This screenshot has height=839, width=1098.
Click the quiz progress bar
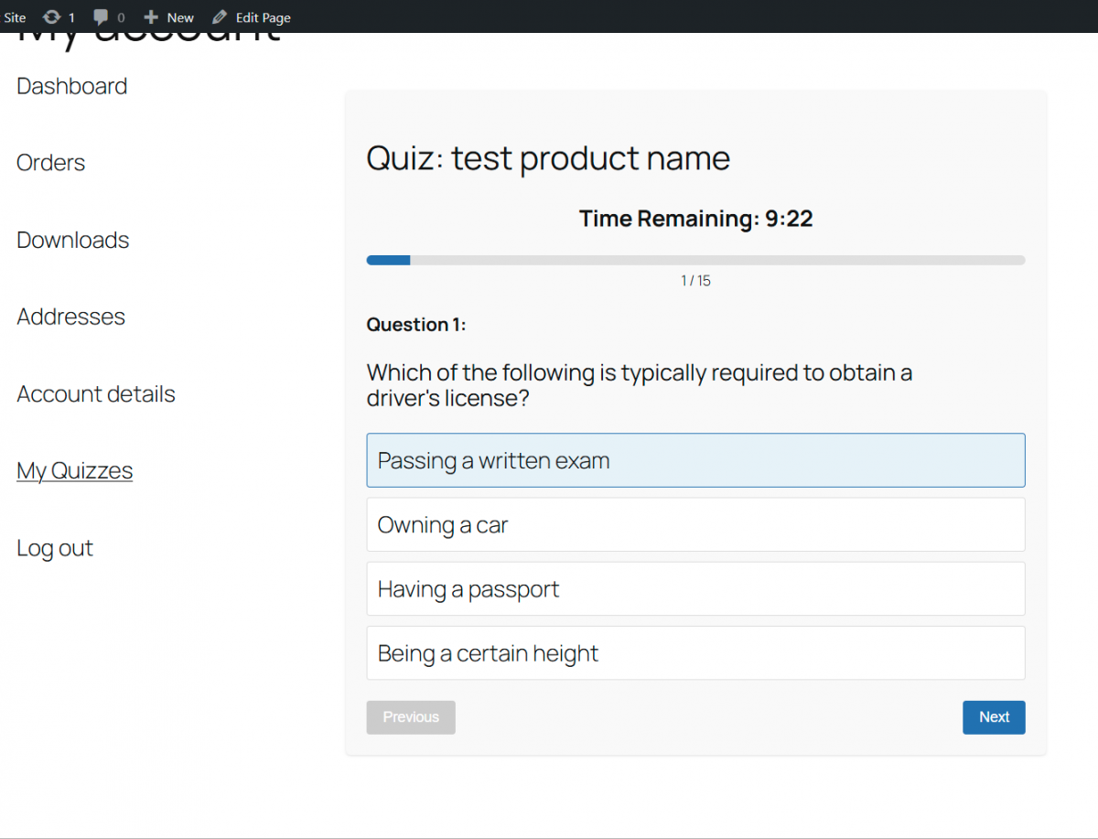pyautogui.click(x=695, y=260)
